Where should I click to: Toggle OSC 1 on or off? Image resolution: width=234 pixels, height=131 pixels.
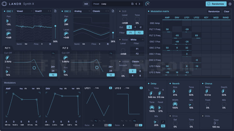(4, 11)
